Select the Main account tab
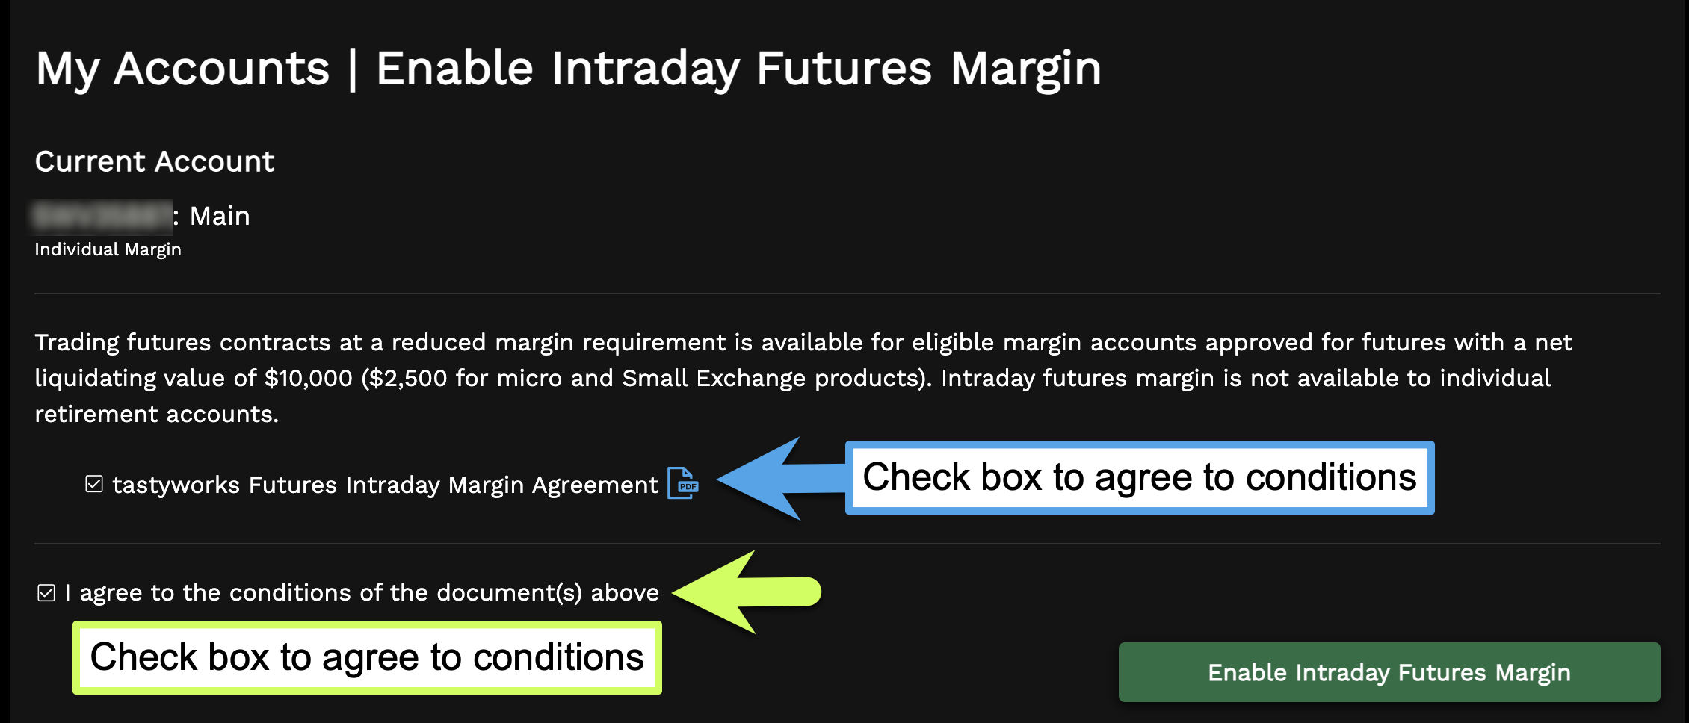This screenshot has height=723, width=1689. (219, 216)
